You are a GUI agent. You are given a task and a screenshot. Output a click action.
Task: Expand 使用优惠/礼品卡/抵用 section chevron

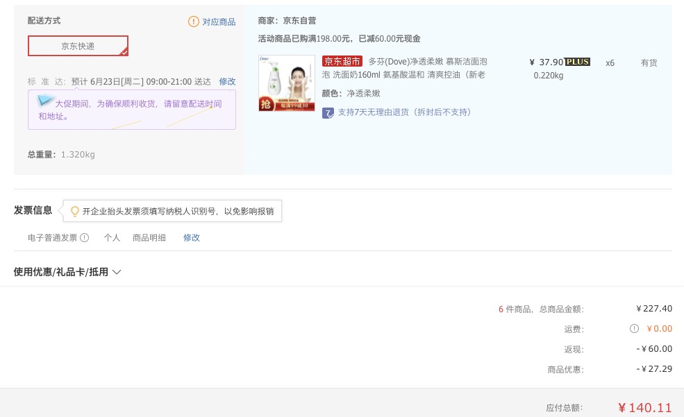[117, 272]
